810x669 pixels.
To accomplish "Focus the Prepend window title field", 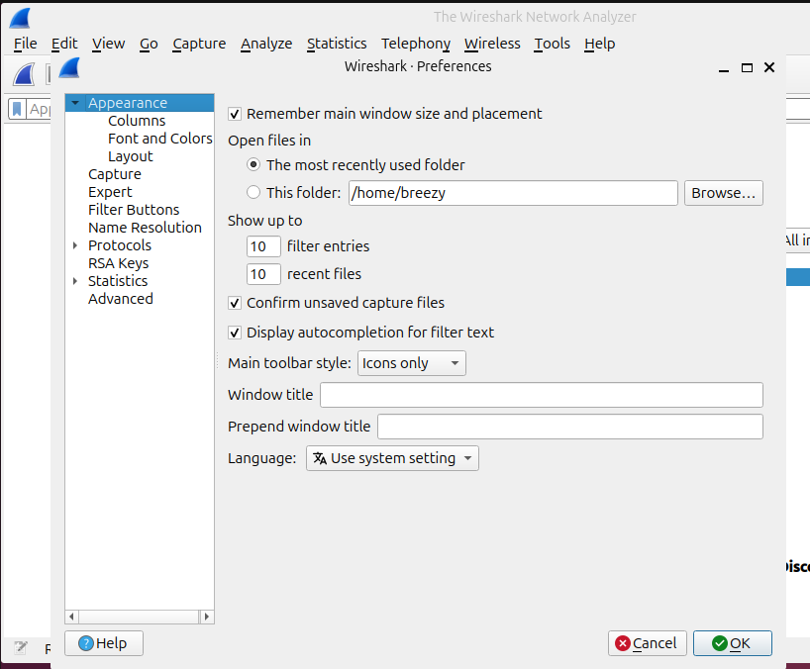I will point(570,427).
